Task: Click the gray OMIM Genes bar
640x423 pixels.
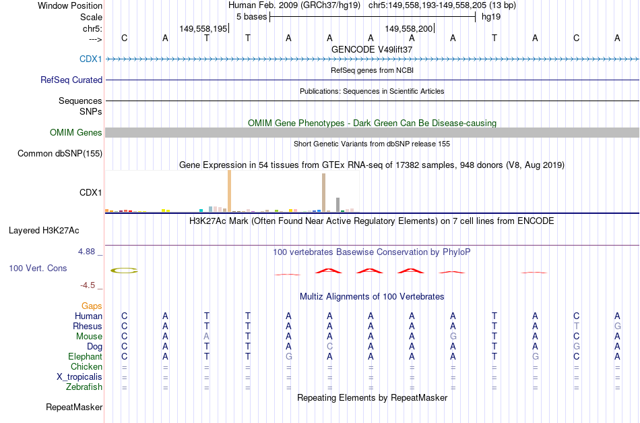Action: point(373,132)
